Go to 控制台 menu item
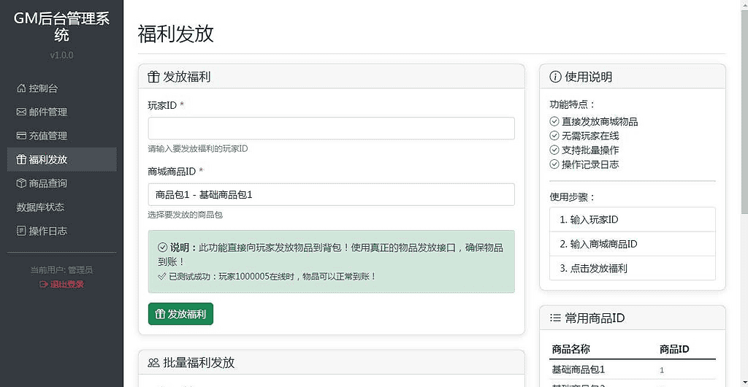 43,88
